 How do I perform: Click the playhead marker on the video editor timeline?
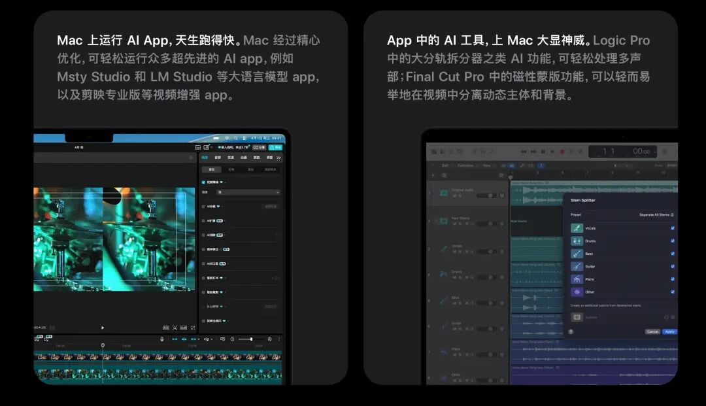(x=103, y=345)
